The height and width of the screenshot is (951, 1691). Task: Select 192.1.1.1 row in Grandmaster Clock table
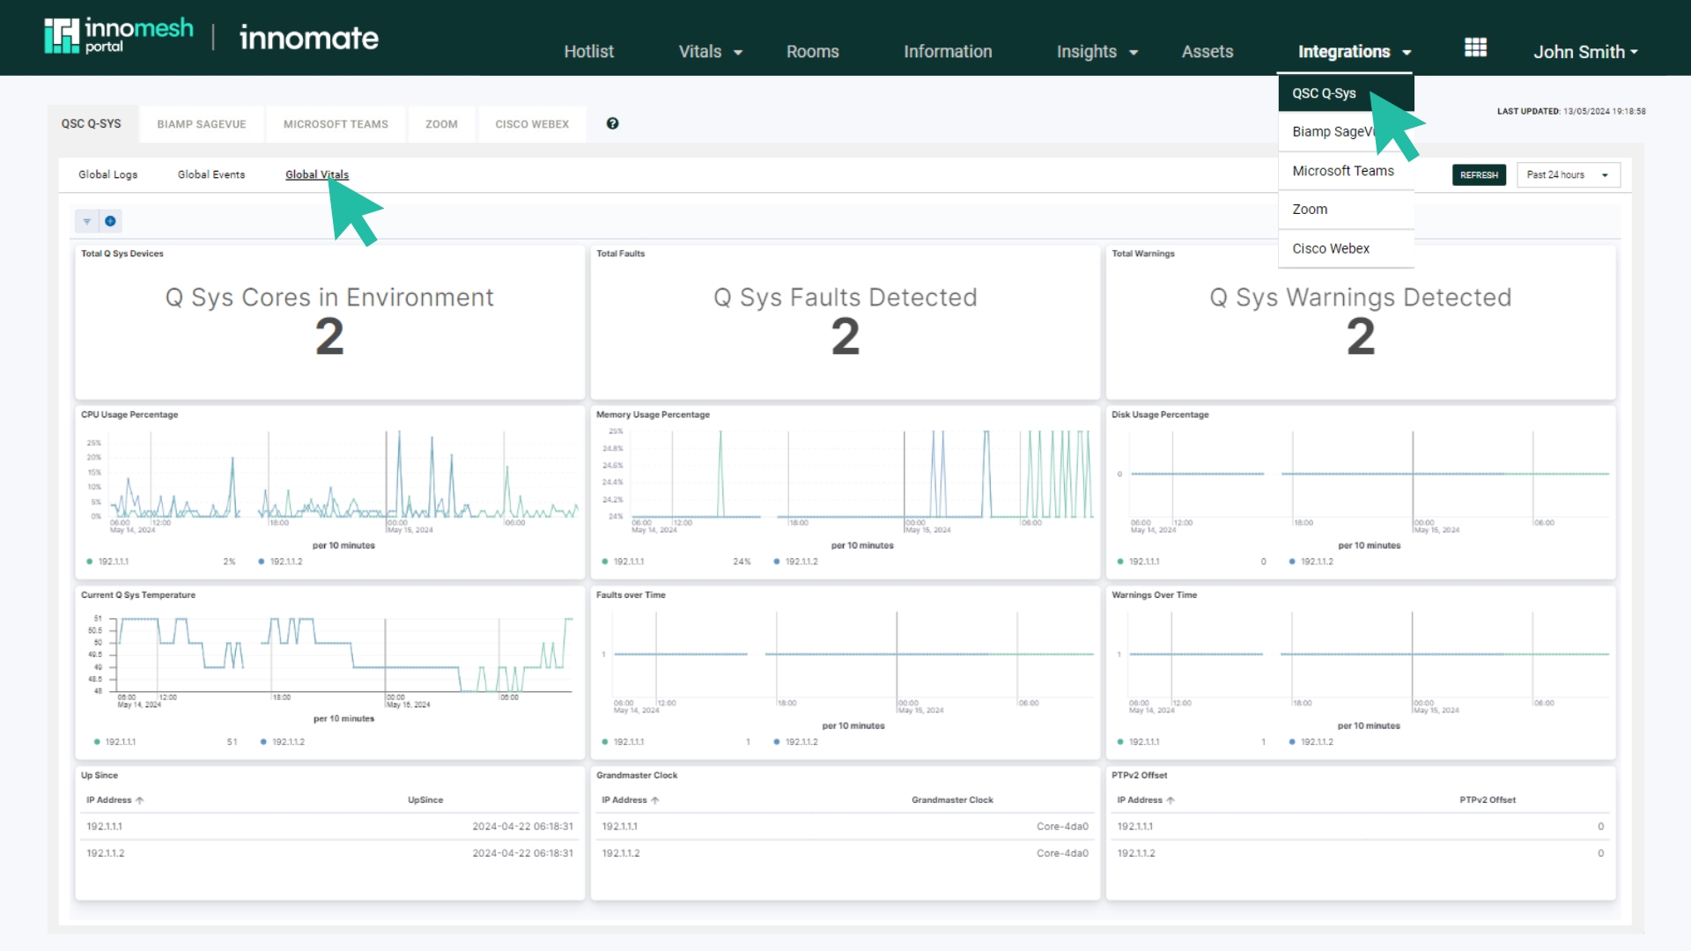coord(845,827)
